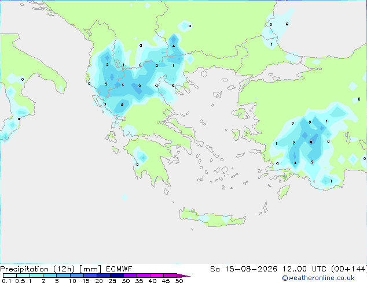Select the 2–5 mm legend color swatch
The height and width of the screenshot is (283, 367).
point(50,275)
